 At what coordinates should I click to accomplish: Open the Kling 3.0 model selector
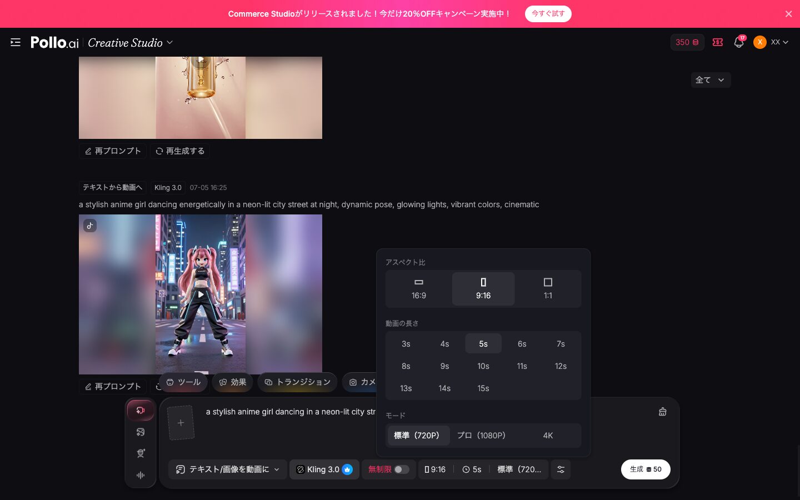[324, 469]
